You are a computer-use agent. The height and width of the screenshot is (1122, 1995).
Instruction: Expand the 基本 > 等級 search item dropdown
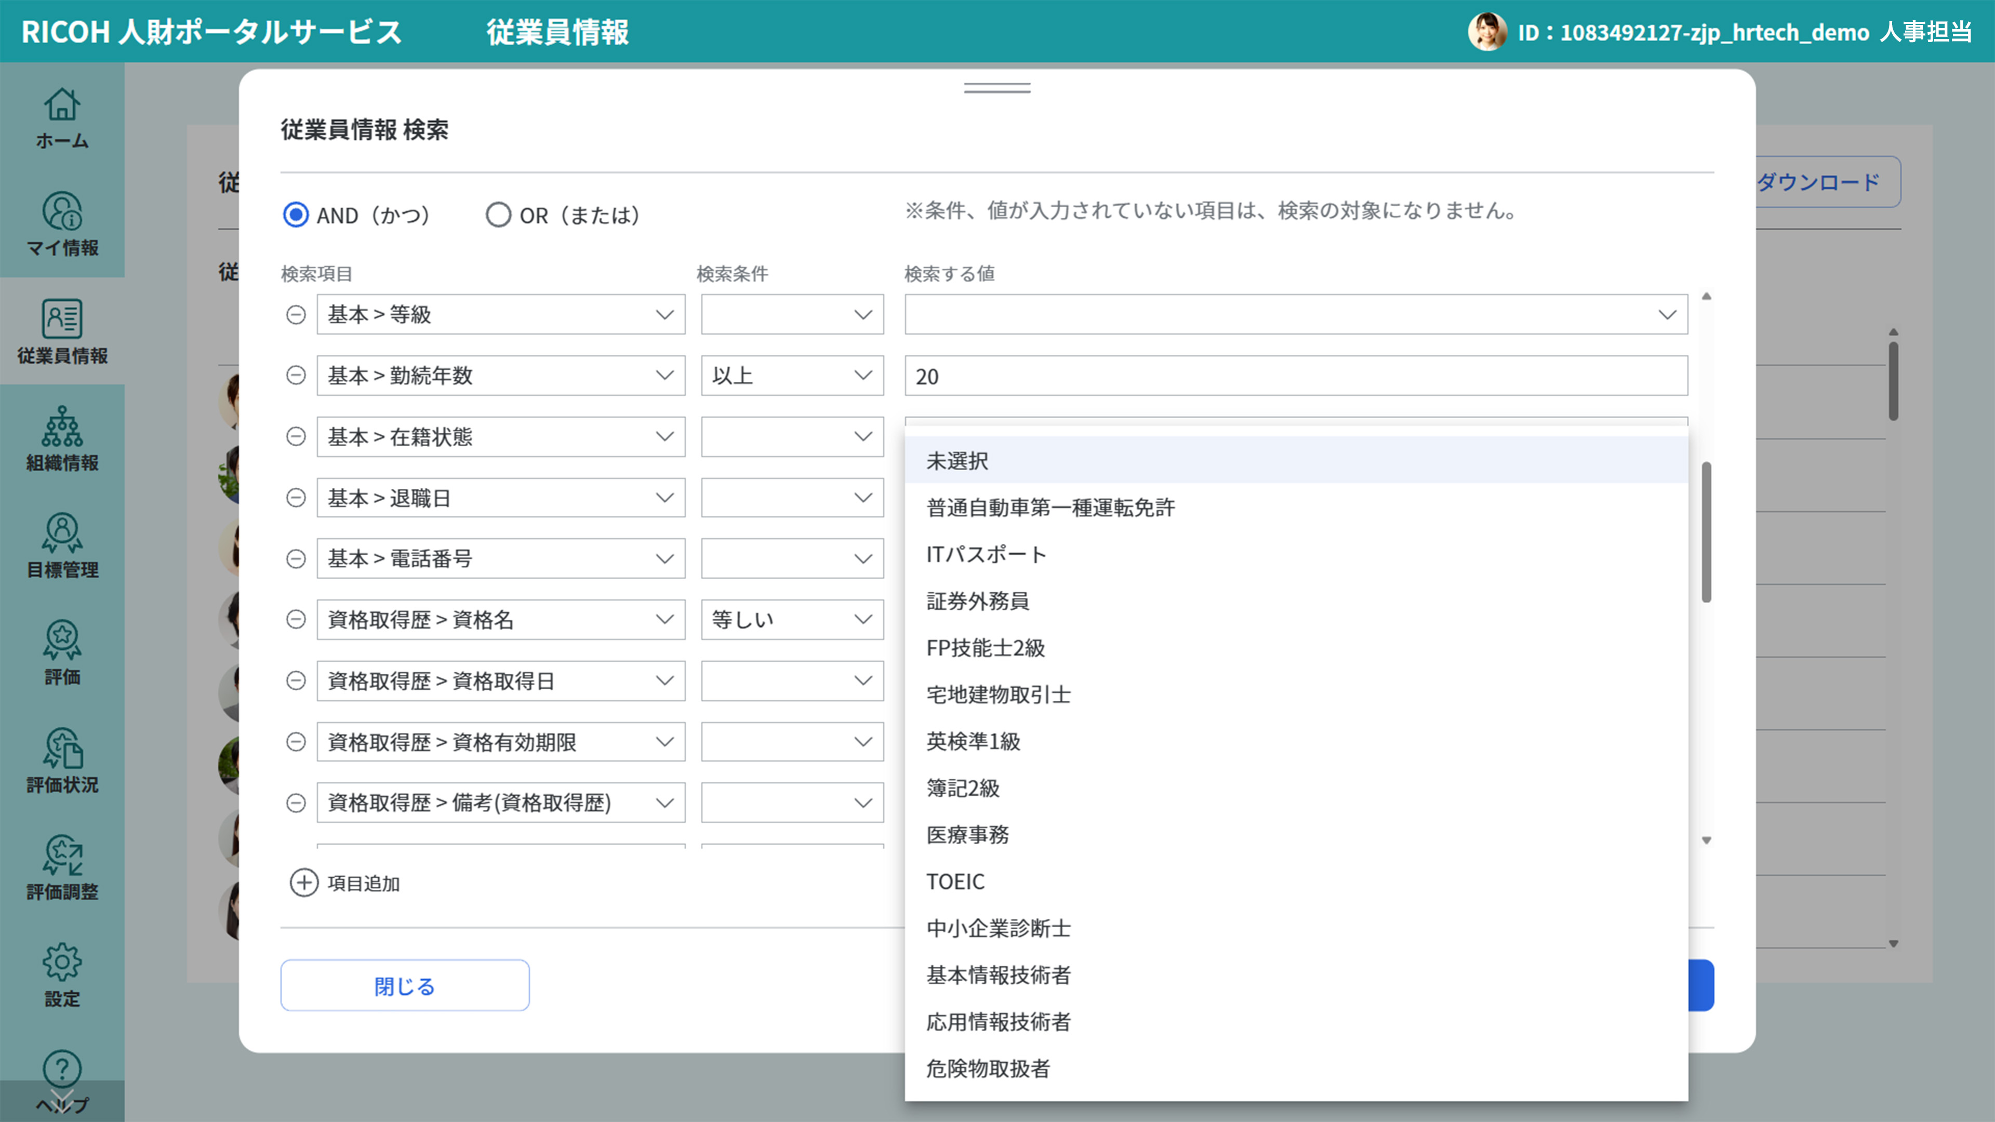500,314
